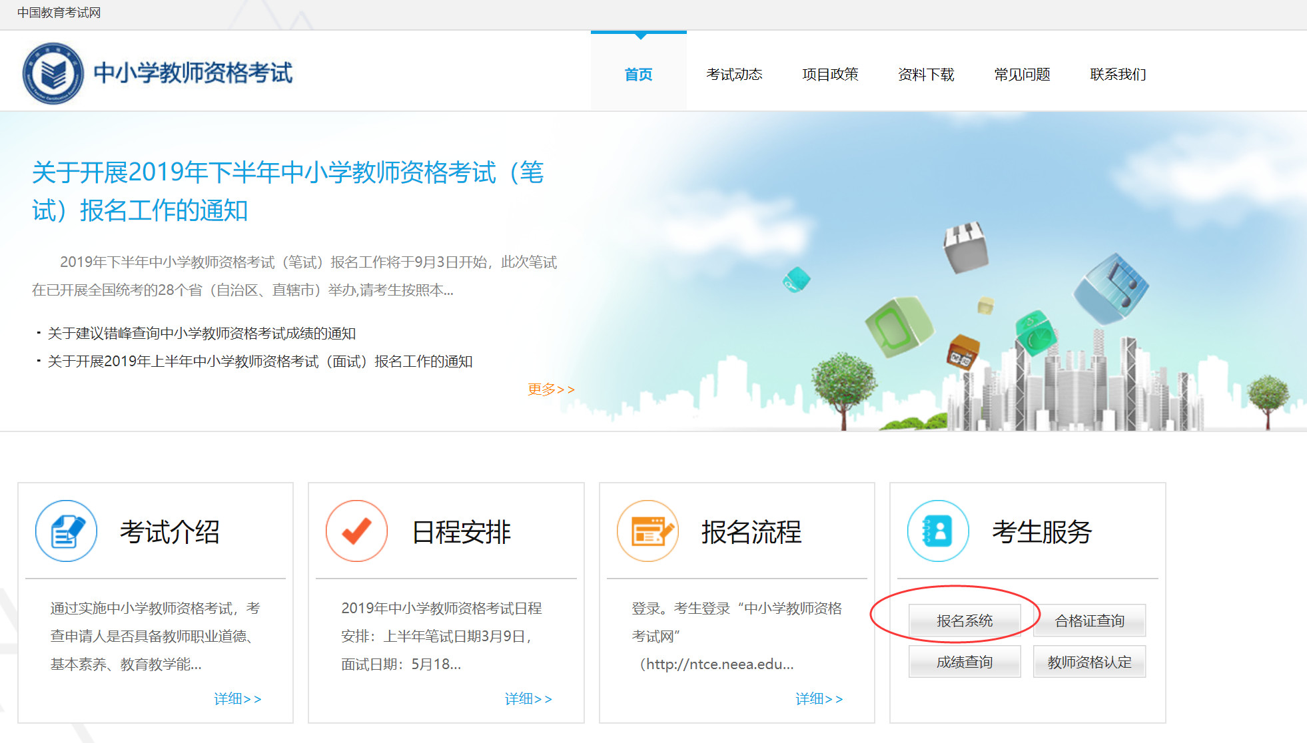Viewport: 1307px width, 743px height.
Task: Expand more notices via 更多>> link
Action: 550,389
